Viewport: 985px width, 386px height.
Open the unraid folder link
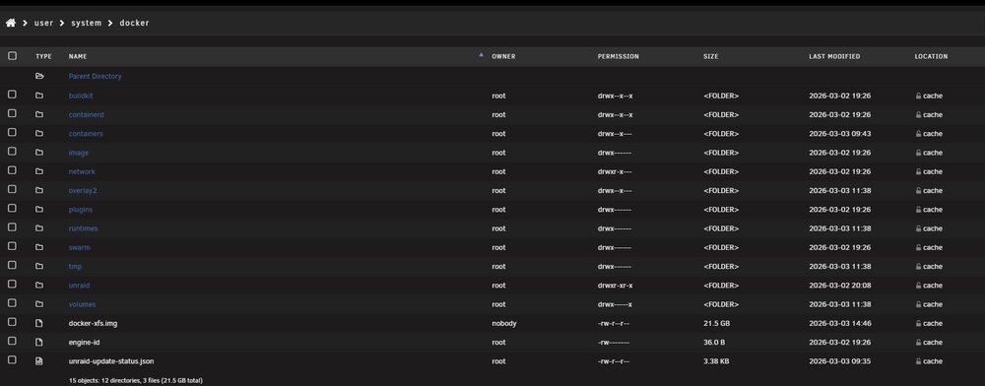click(x=79, y=285)
